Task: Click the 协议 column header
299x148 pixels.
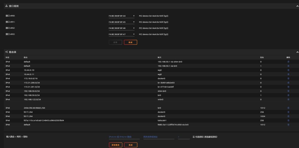Action: [x=7, y=58]
